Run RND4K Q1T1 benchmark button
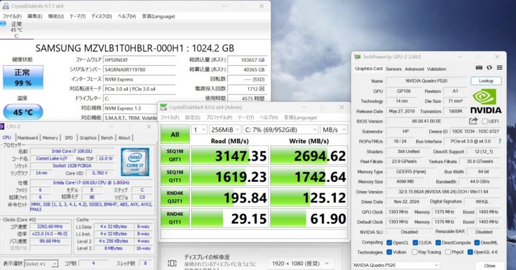Image resolution: width=516 pixels, height=270 pixels. tap(175, 218)
